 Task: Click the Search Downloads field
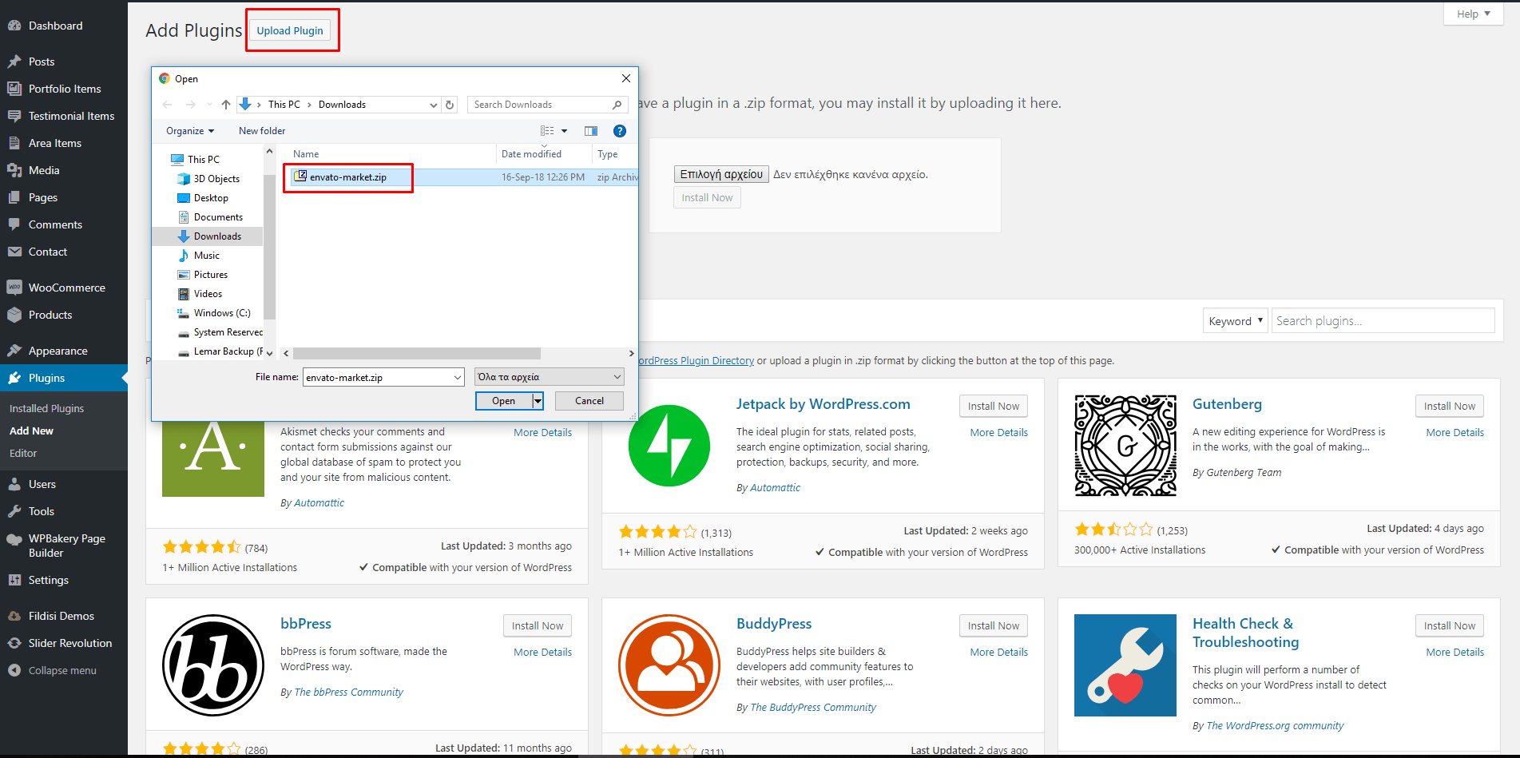tap(540, 105)
